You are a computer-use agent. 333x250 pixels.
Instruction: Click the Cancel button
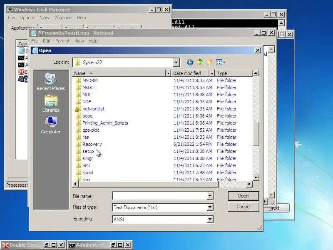(244, 207)
